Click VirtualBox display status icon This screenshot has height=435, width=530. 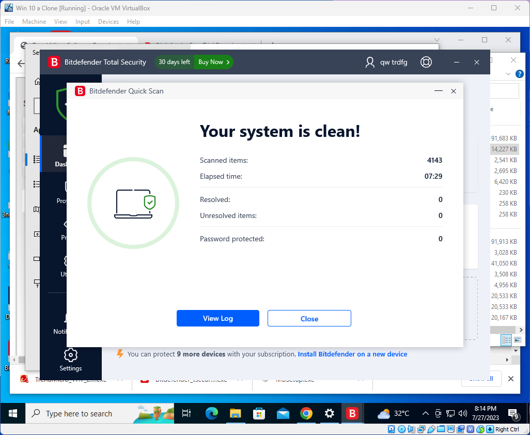450,429
